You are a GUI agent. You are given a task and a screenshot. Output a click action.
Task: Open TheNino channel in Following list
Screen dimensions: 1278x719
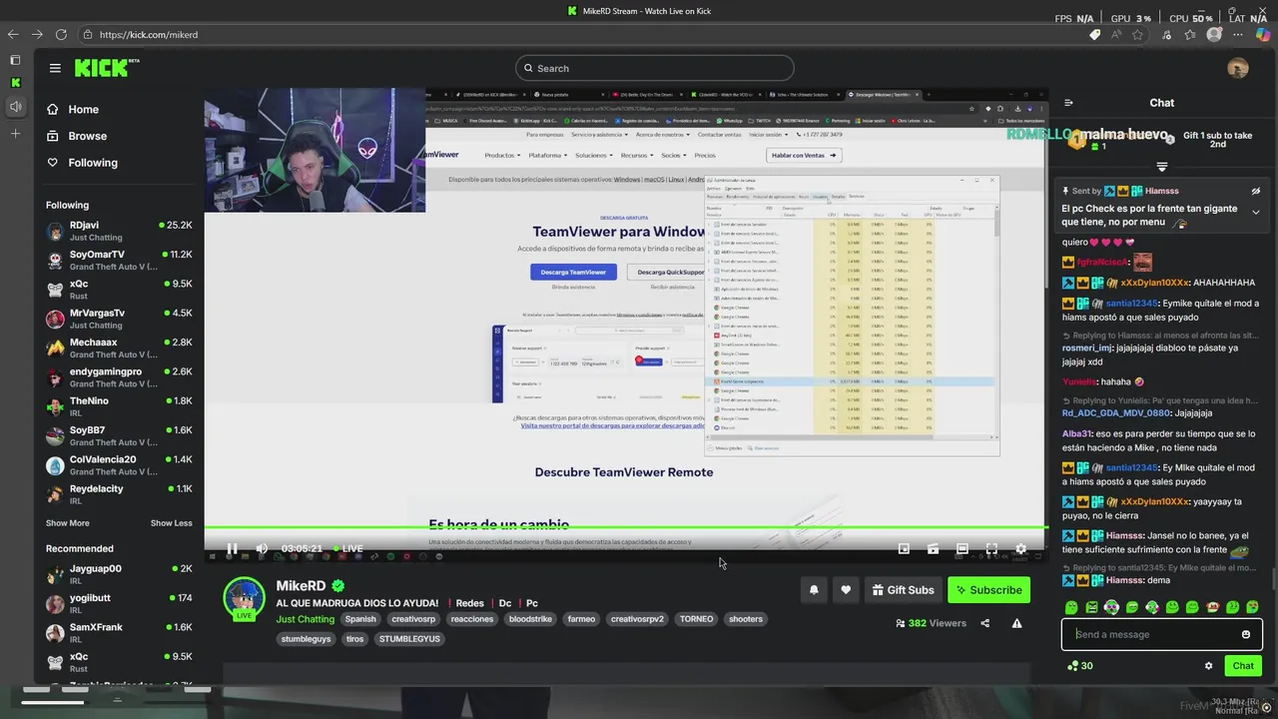tap(119, 406)
